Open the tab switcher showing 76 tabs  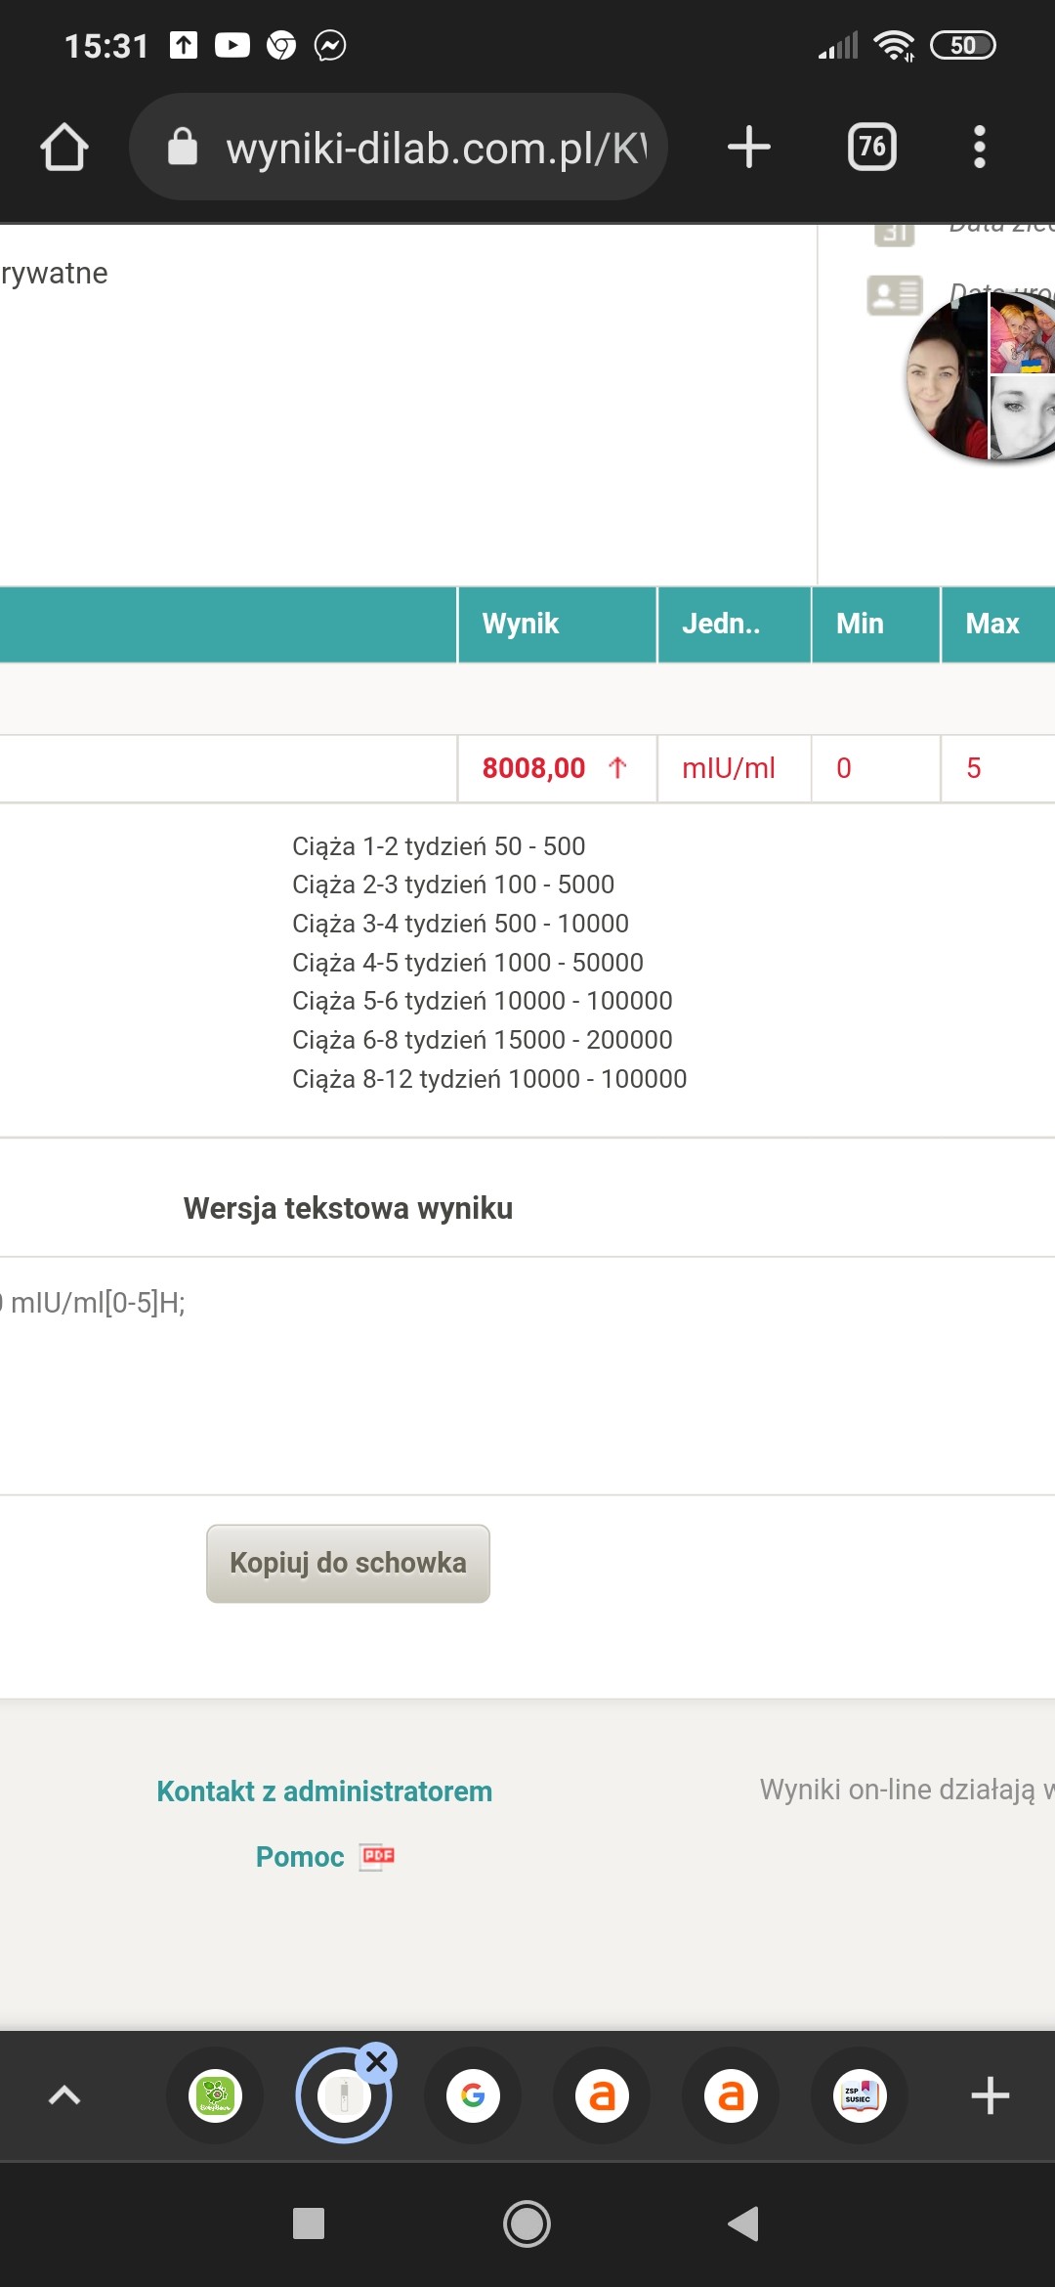[x=871, y=148]
